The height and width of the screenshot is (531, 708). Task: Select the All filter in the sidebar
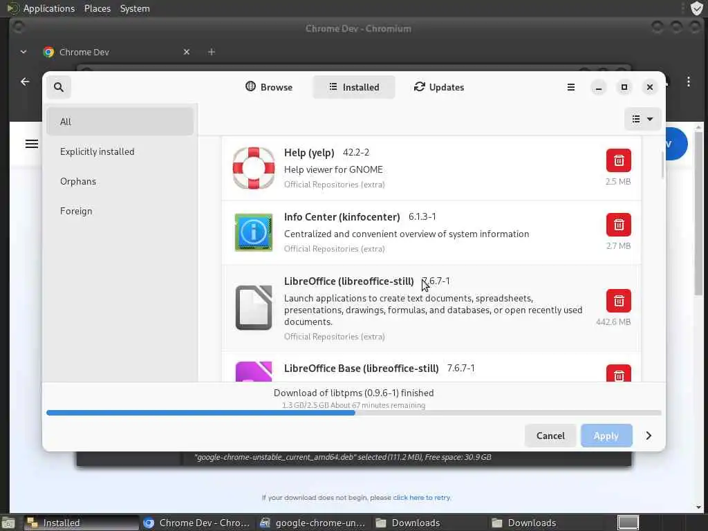[120, 122]
